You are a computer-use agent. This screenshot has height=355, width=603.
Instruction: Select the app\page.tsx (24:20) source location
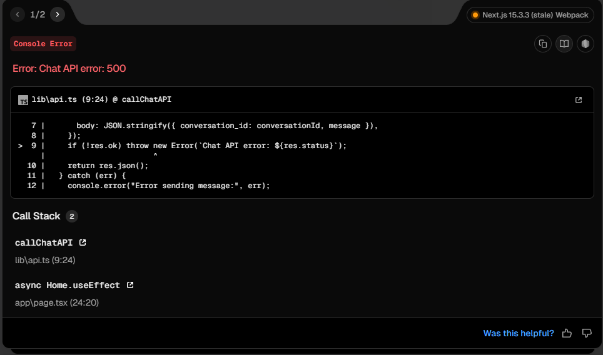tap(57, 302)
